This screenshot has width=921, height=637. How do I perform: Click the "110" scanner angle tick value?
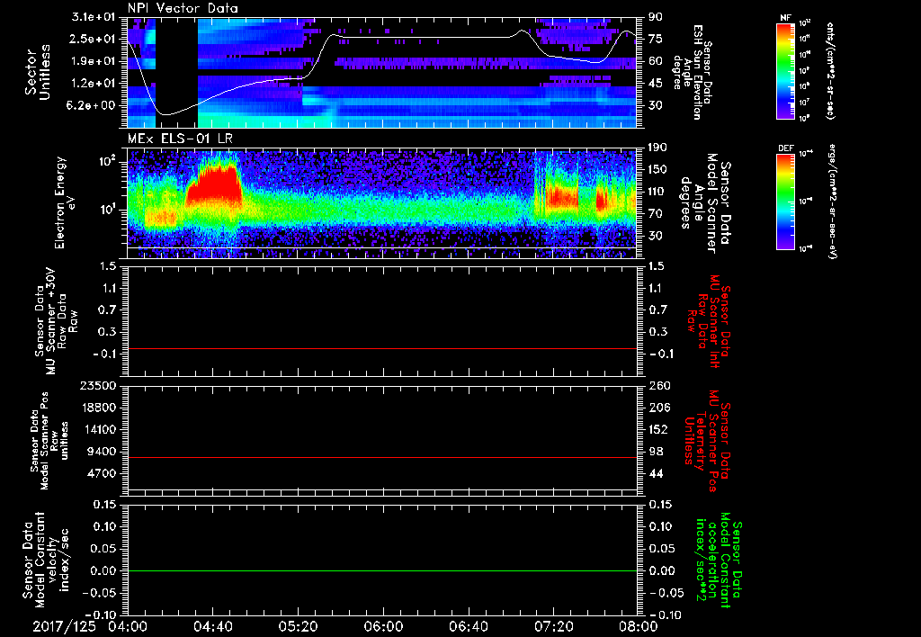[x=657, y=192]
